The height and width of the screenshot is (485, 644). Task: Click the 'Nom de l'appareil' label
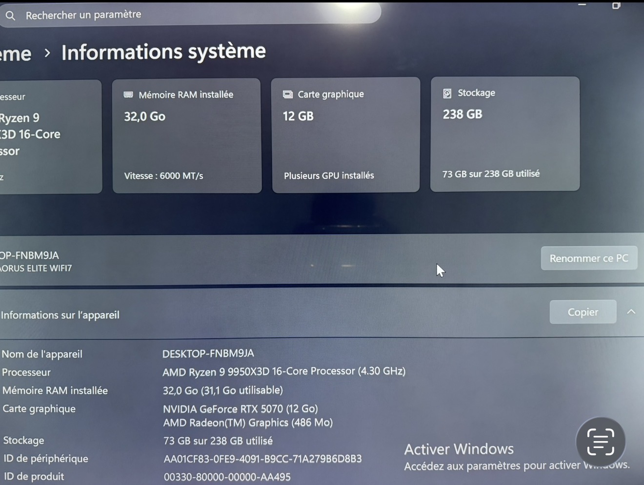pyautogui.click(x=42, y=354)
